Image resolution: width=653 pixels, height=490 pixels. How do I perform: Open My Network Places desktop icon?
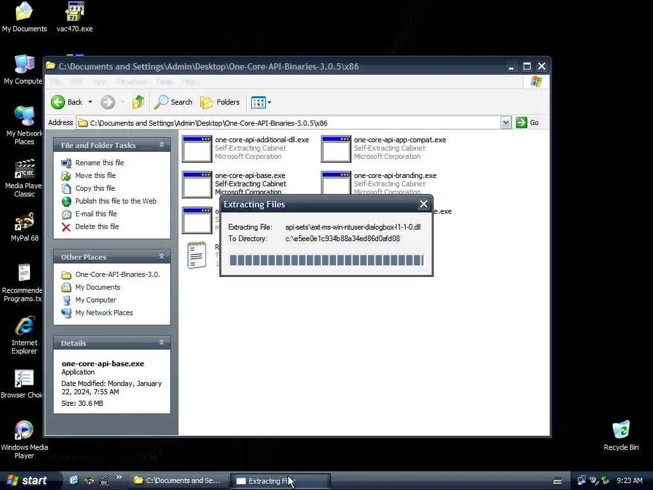(24, 125)
